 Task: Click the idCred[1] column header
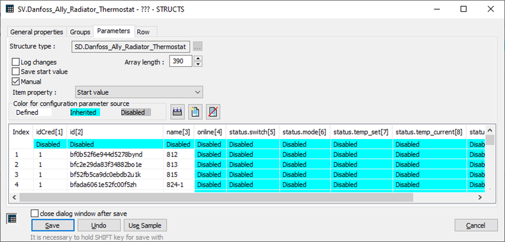coord(50,132)
